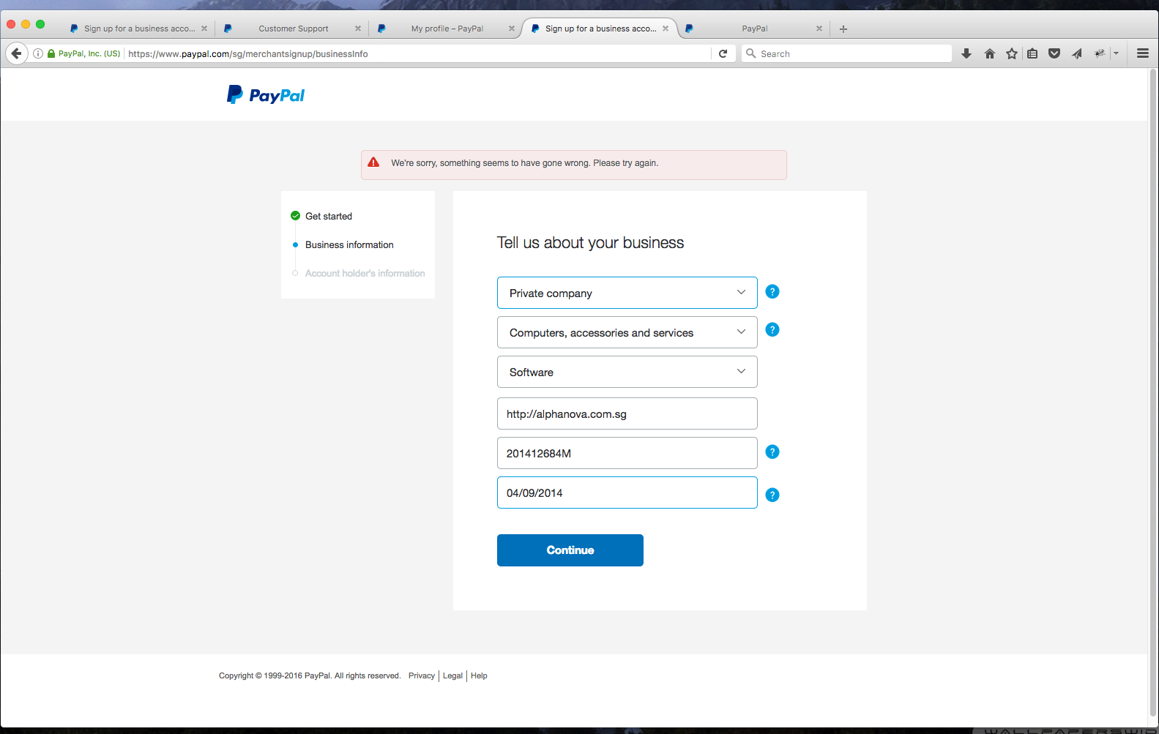Click the bug extension toolbar icon
Screen dimensions: 1159x734
pyautogui.click(x=1100, y=53)
